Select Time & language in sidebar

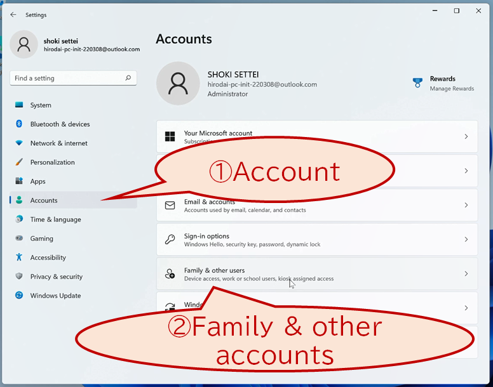pyautogui.click(x=73, y=220)
